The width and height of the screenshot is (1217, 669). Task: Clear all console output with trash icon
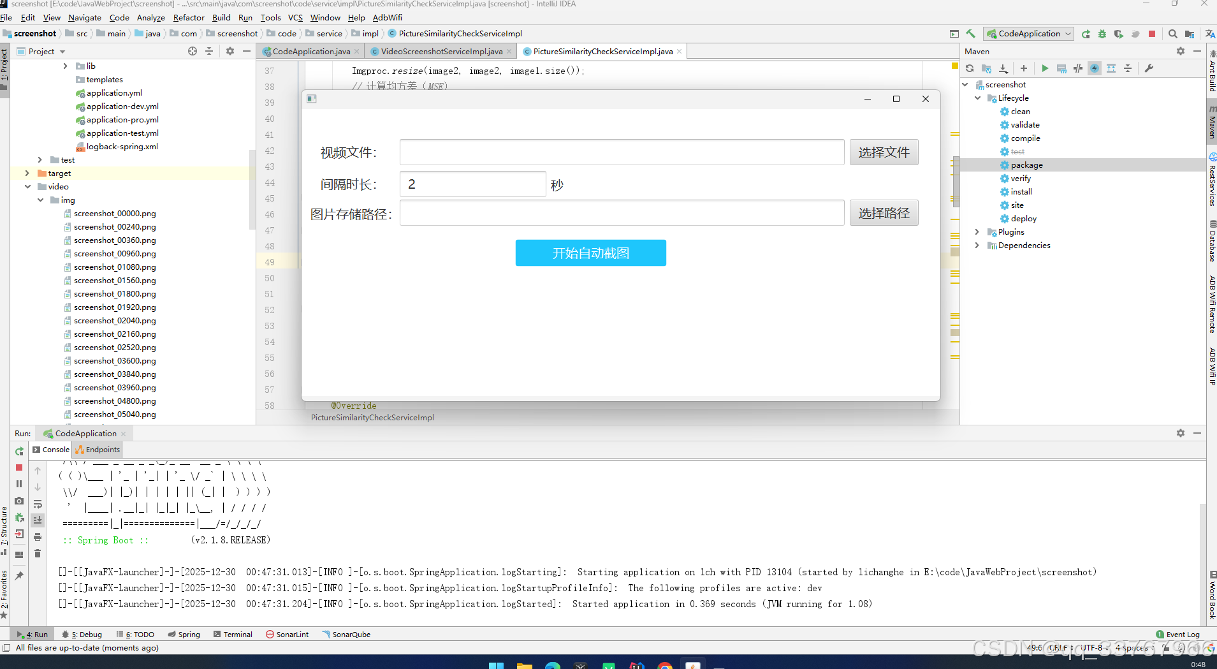pos(38,553)
